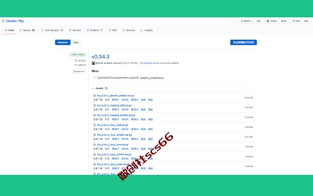The height and width of the screenshot is (196, 313).
Task: Open the github-actions author link
Action: (104, 63)
